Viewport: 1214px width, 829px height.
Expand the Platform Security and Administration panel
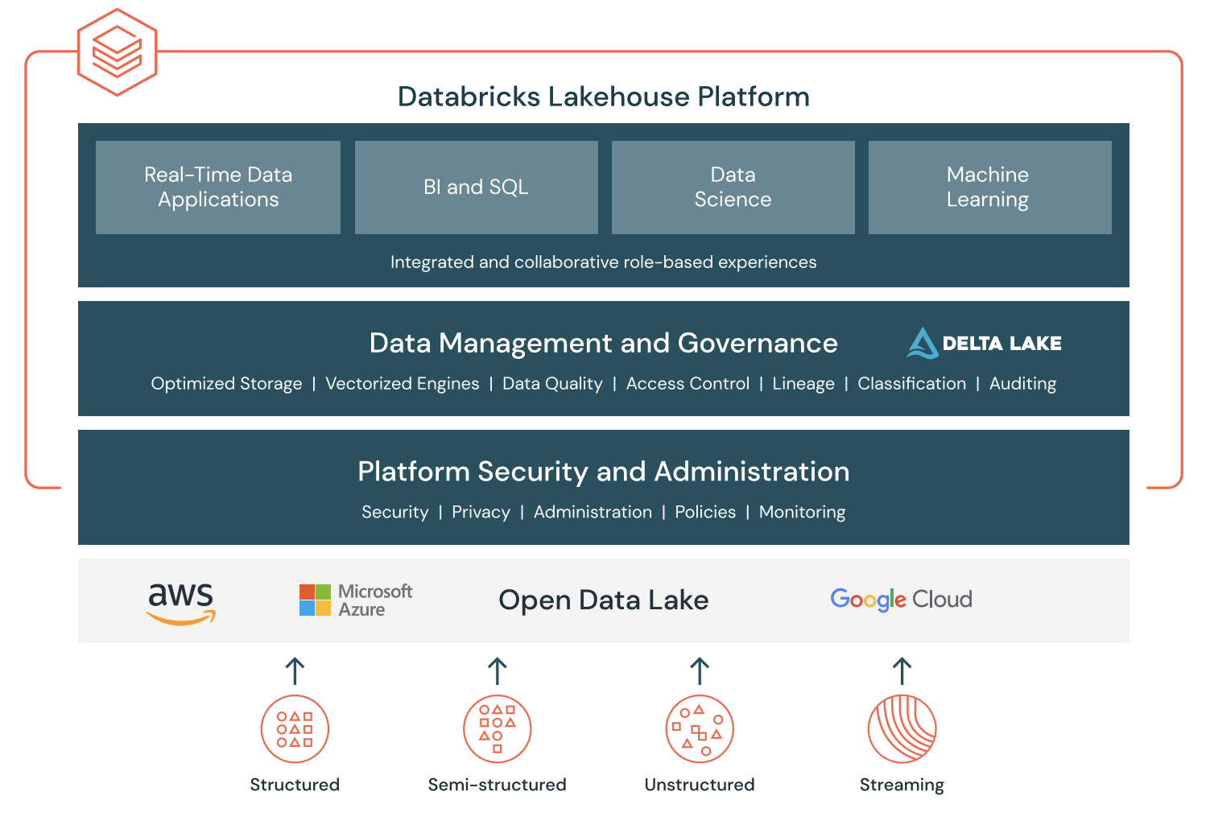(603, 472)
